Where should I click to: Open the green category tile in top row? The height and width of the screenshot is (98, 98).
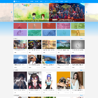pos(78,26)
